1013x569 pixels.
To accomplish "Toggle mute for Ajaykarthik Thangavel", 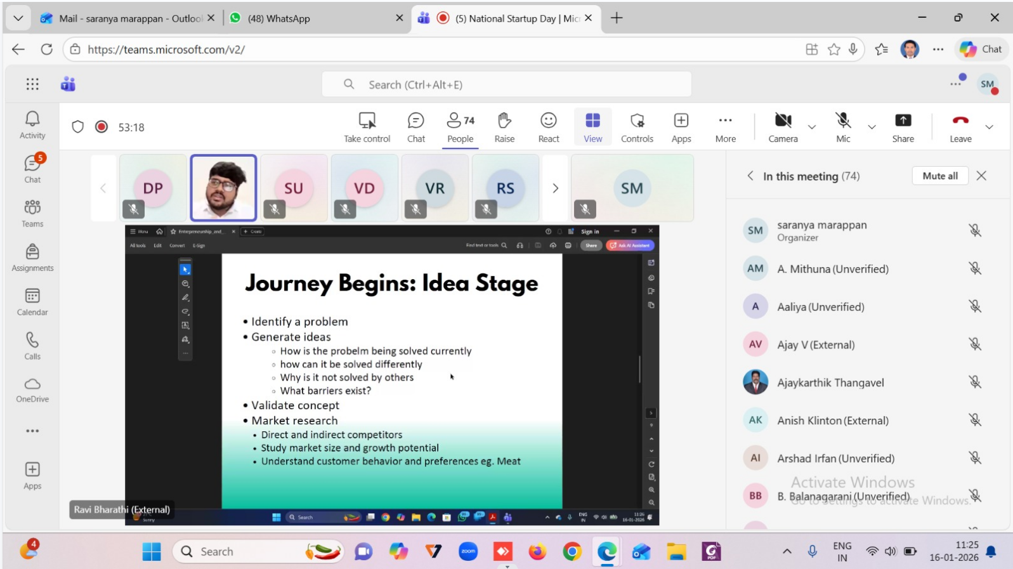I will (975, 382).
